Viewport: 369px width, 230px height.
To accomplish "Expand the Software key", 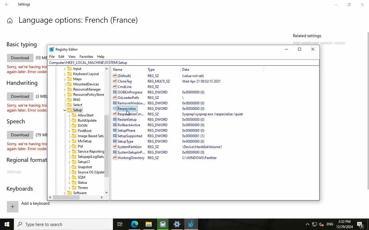I will pyautogui.click(x=65, y=193).
